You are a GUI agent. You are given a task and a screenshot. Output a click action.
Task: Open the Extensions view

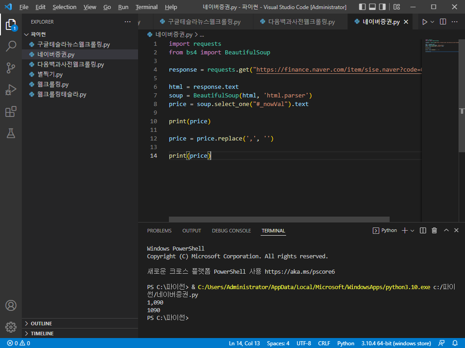[x=11, y=111]
